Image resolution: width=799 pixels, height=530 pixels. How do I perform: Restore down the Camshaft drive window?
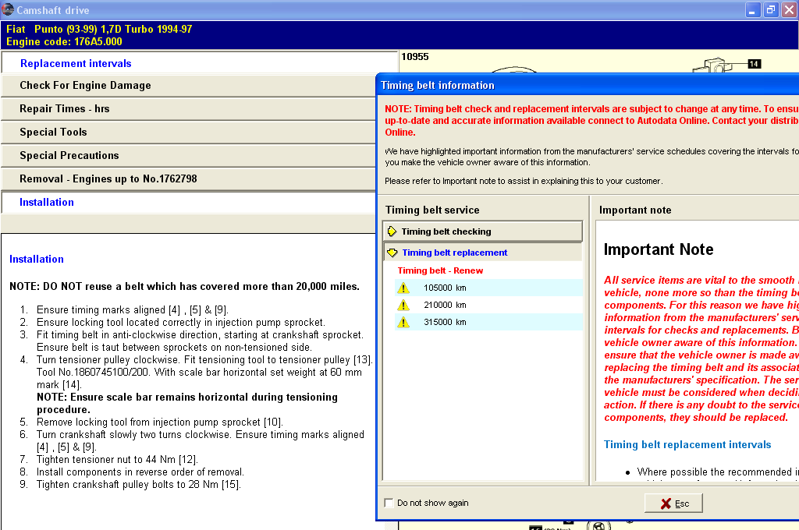(771, 9)
